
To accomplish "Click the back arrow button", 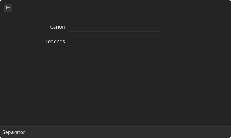I will coord(8,8).
